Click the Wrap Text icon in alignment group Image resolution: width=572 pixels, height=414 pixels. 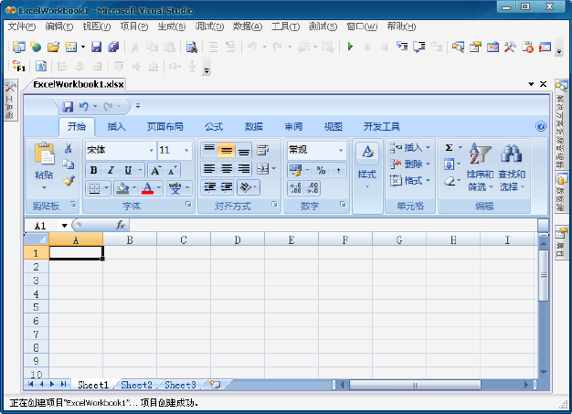pyautogui.click(x=262, y=150)
